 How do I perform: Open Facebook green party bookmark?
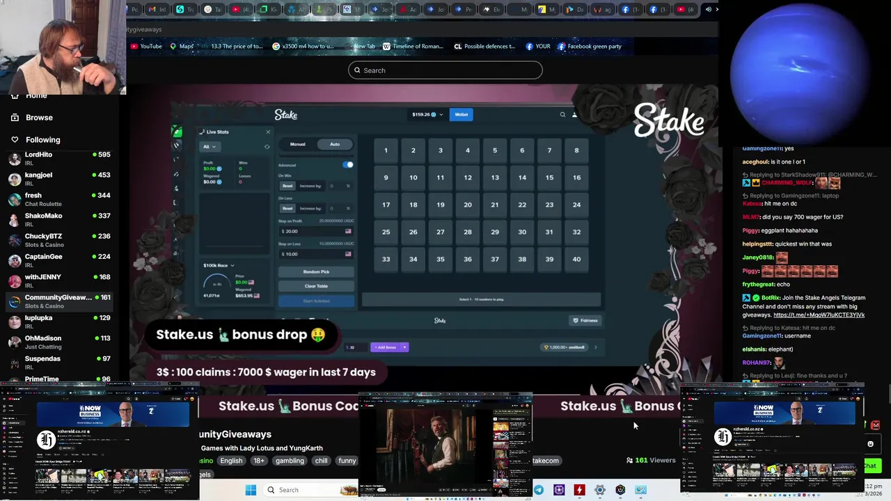(589, 47)
